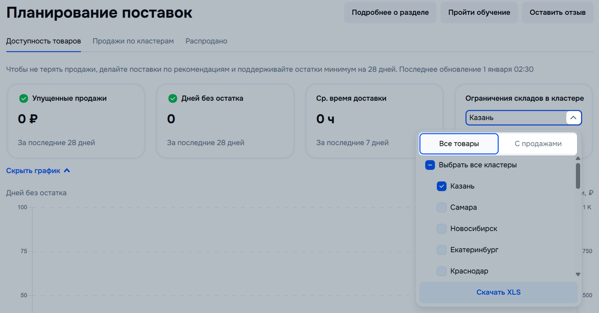Viewport: 599px width, 313px height.
Task: Click the Казань cluster selection field
Action: pyautogui.click(x=515, y=118)
